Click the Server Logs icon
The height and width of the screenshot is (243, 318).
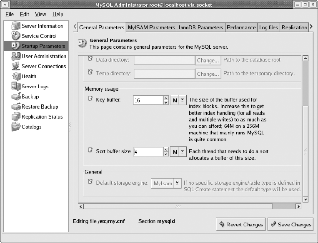tap(16, 86)
